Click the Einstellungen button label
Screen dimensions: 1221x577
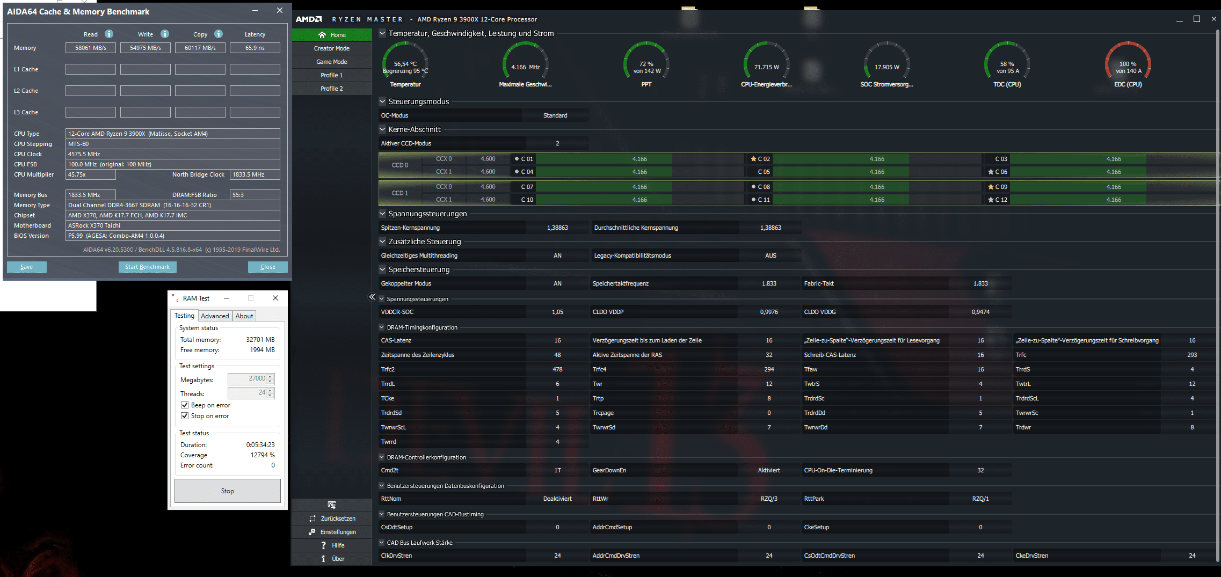(x=338, y=532)
